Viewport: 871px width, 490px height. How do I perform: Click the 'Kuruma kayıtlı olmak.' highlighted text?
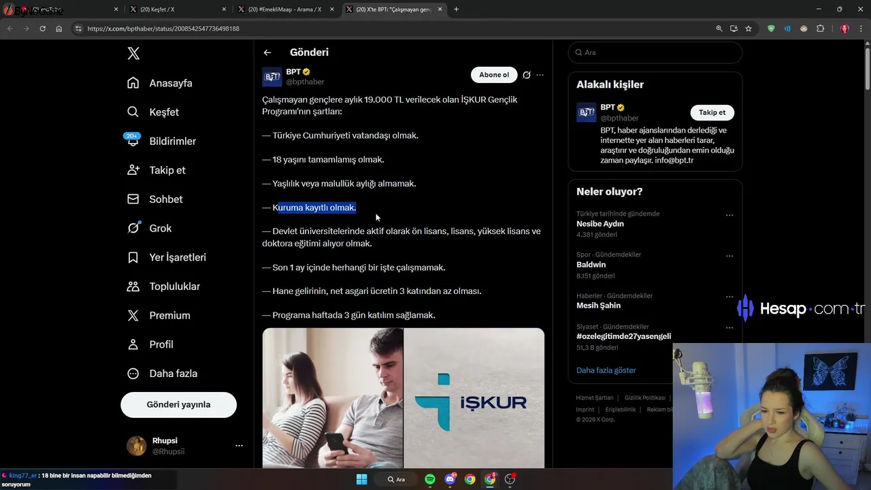314,208
